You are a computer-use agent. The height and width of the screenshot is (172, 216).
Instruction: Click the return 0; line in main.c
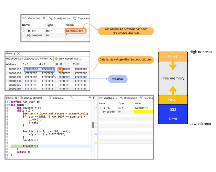click(23, 152)
